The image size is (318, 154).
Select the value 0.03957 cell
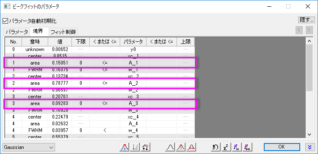click(x=60, y=130)
